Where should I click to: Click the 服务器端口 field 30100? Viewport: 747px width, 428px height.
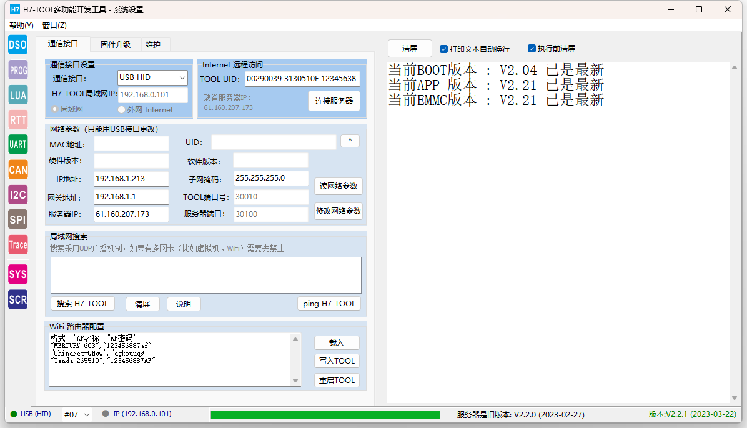pos(271,214)
